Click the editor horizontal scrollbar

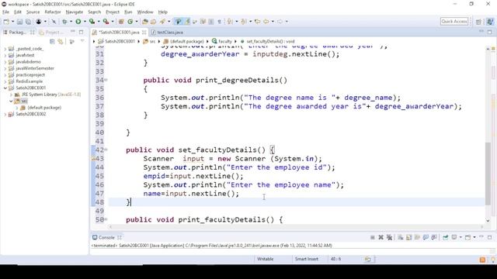point(296,227)
